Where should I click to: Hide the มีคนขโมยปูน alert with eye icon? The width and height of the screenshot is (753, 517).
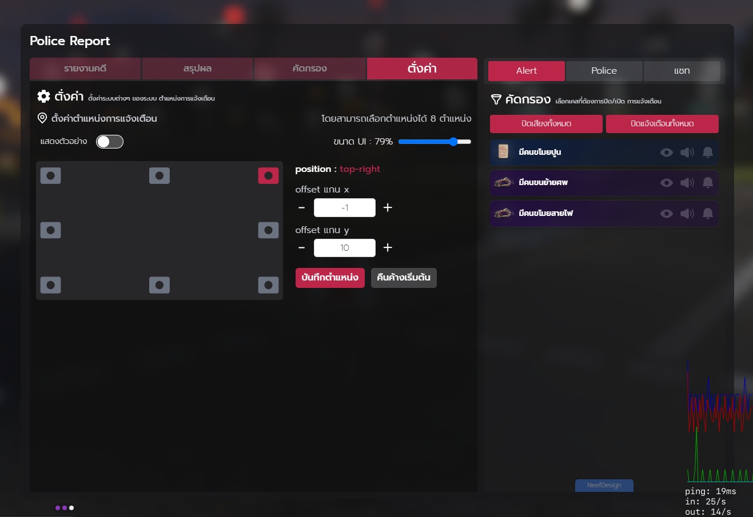tap(666, 152)
